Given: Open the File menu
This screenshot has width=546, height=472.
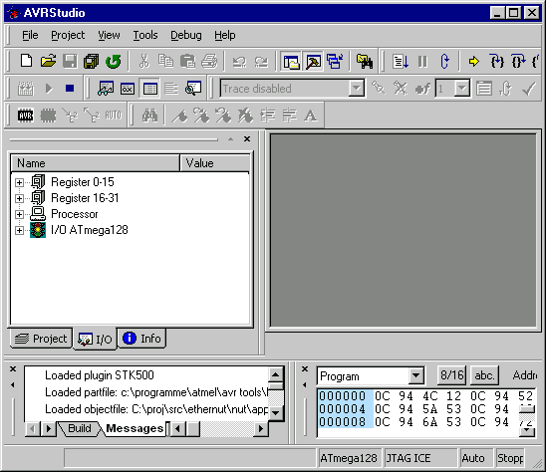Looking at the screenshot, I should 30,35.
